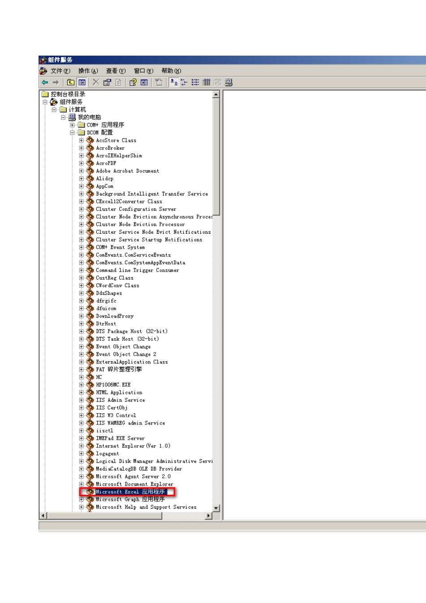
Task: Click the DownloadProxy component icon
Action: [90, 316]
